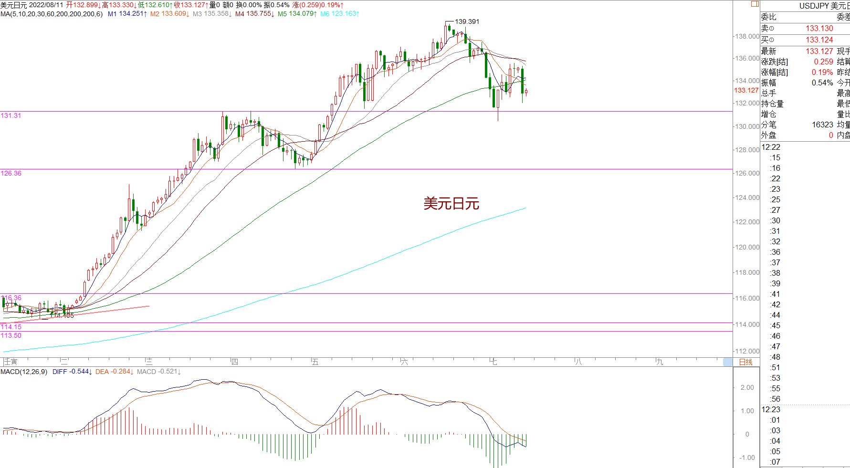The height and width of the screenshot is (468, 850).
Task: Click the 增仓 row label
Action: point(769,114)
